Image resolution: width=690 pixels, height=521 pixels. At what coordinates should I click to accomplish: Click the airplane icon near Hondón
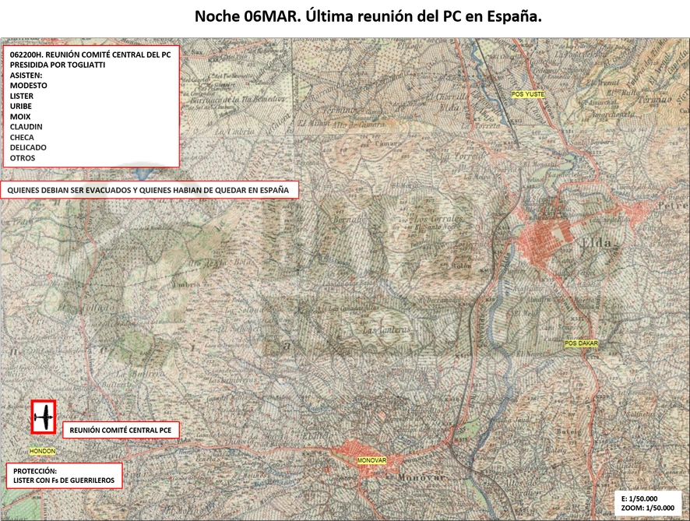[x=44, y=417]
